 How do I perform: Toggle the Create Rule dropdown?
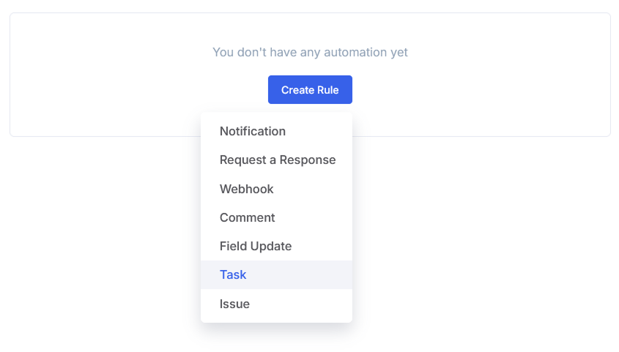click(310, 90)
